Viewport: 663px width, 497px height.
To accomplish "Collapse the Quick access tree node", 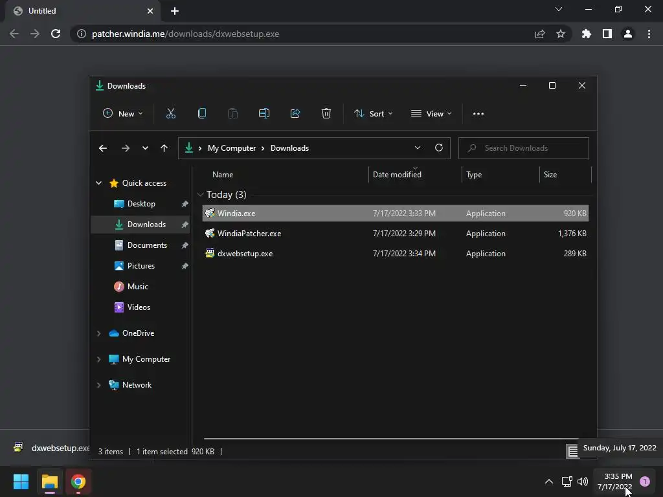I will coord(98,183).
